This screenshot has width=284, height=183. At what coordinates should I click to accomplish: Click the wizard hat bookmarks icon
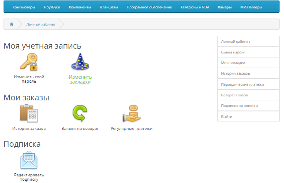pos(80,62)
